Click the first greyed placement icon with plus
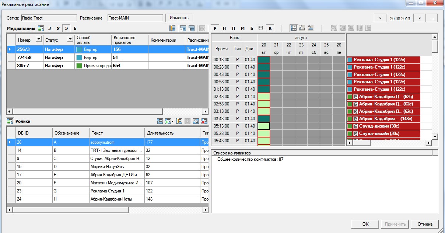Image resolution: width=445 pixels, height=233 pixels. tap(334, 28)
